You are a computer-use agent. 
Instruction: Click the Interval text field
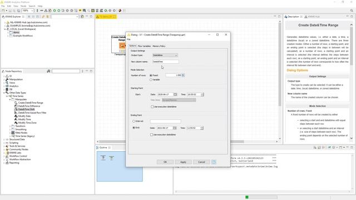pos(165,121)
